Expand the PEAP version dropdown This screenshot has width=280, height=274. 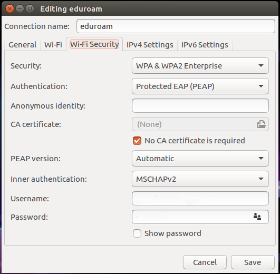(200, 159)
